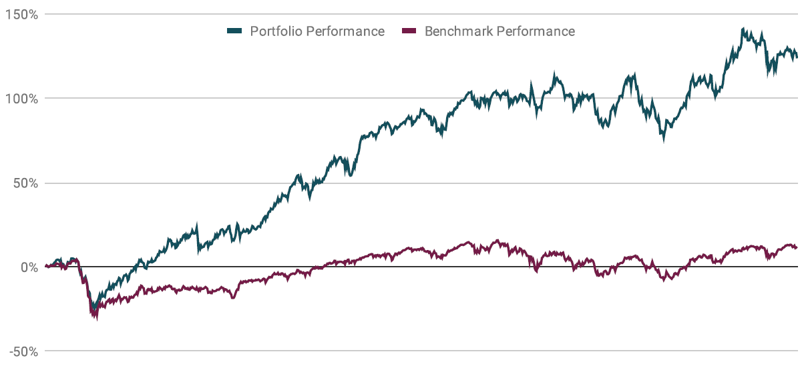Click the benchmark line's lowest trough

point(97,318)
